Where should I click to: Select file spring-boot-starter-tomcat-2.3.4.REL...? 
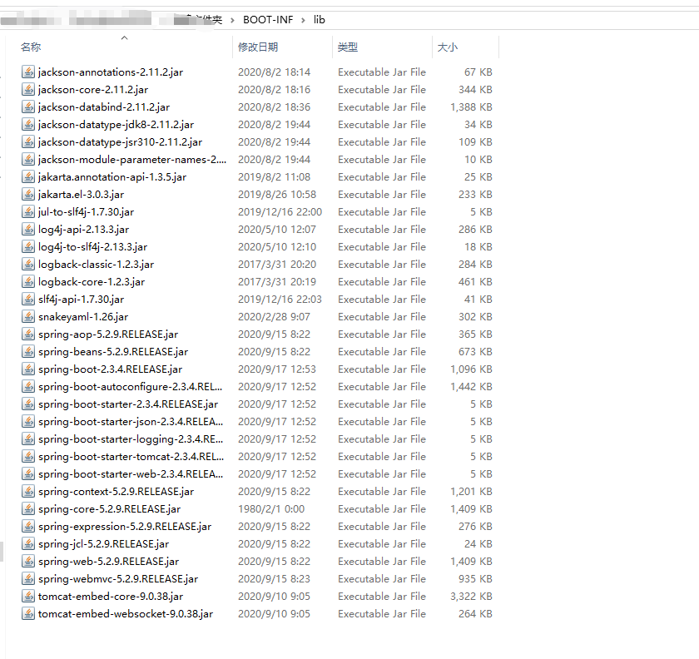coord(131,457)
